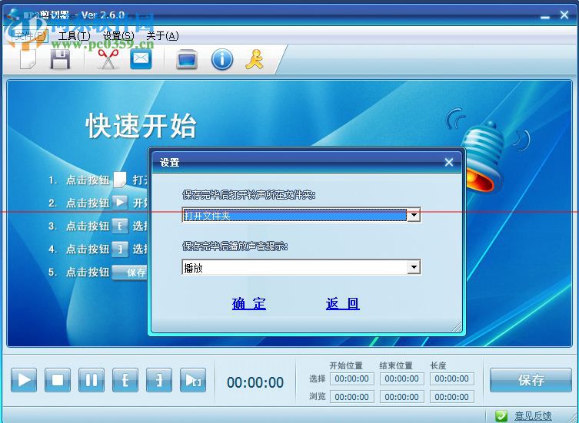Click the floppy disk save icon

(x=60, y=59)
